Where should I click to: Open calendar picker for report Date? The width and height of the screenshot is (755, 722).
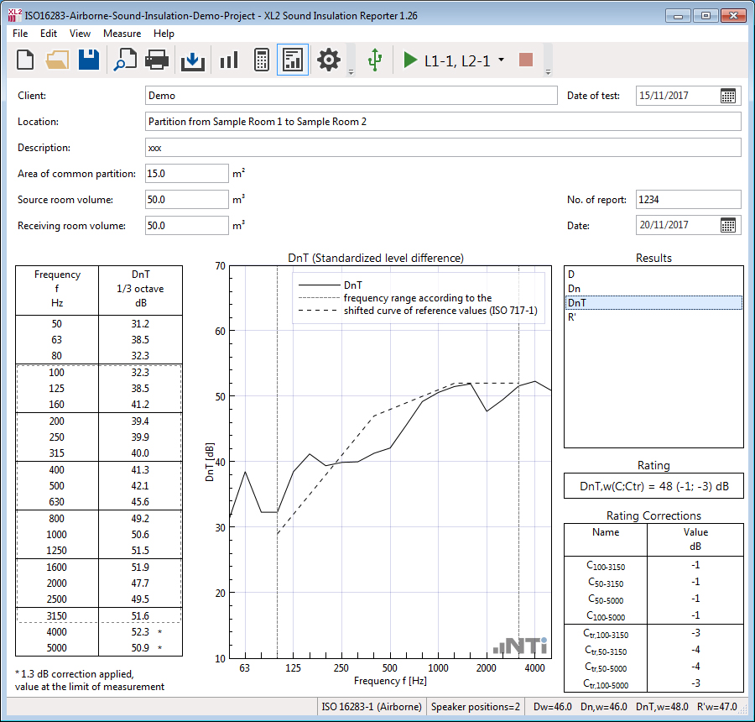pyautogui.click(x=728, y=225)
